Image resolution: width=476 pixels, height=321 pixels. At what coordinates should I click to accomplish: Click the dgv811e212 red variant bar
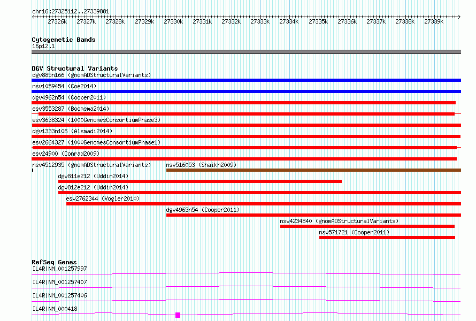click(x=199, y=181)
